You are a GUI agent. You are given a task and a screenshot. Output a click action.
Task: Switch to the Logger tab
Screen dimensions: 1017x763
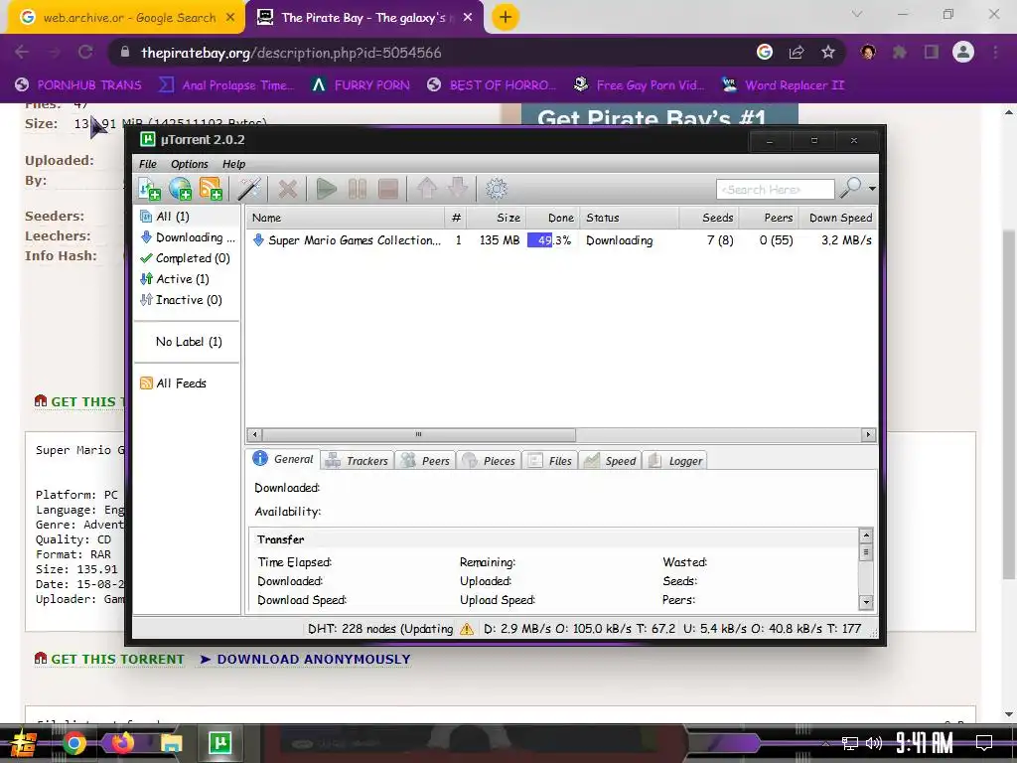(x=675, y=461)
